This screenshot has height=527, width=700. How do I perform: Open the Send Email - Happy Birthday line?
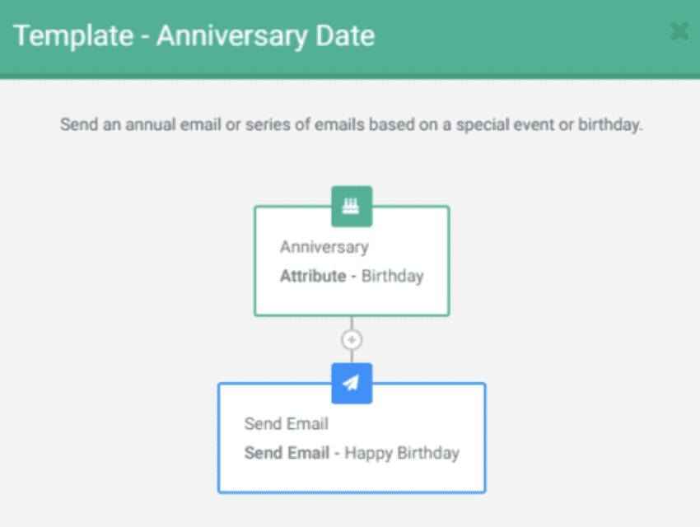tap(352, 453)
